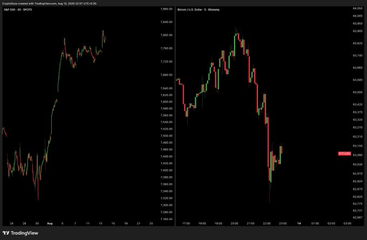Click the created-with TradingView header line
The width and height of the screenshot is (367, 240).
tap(49, 4)
